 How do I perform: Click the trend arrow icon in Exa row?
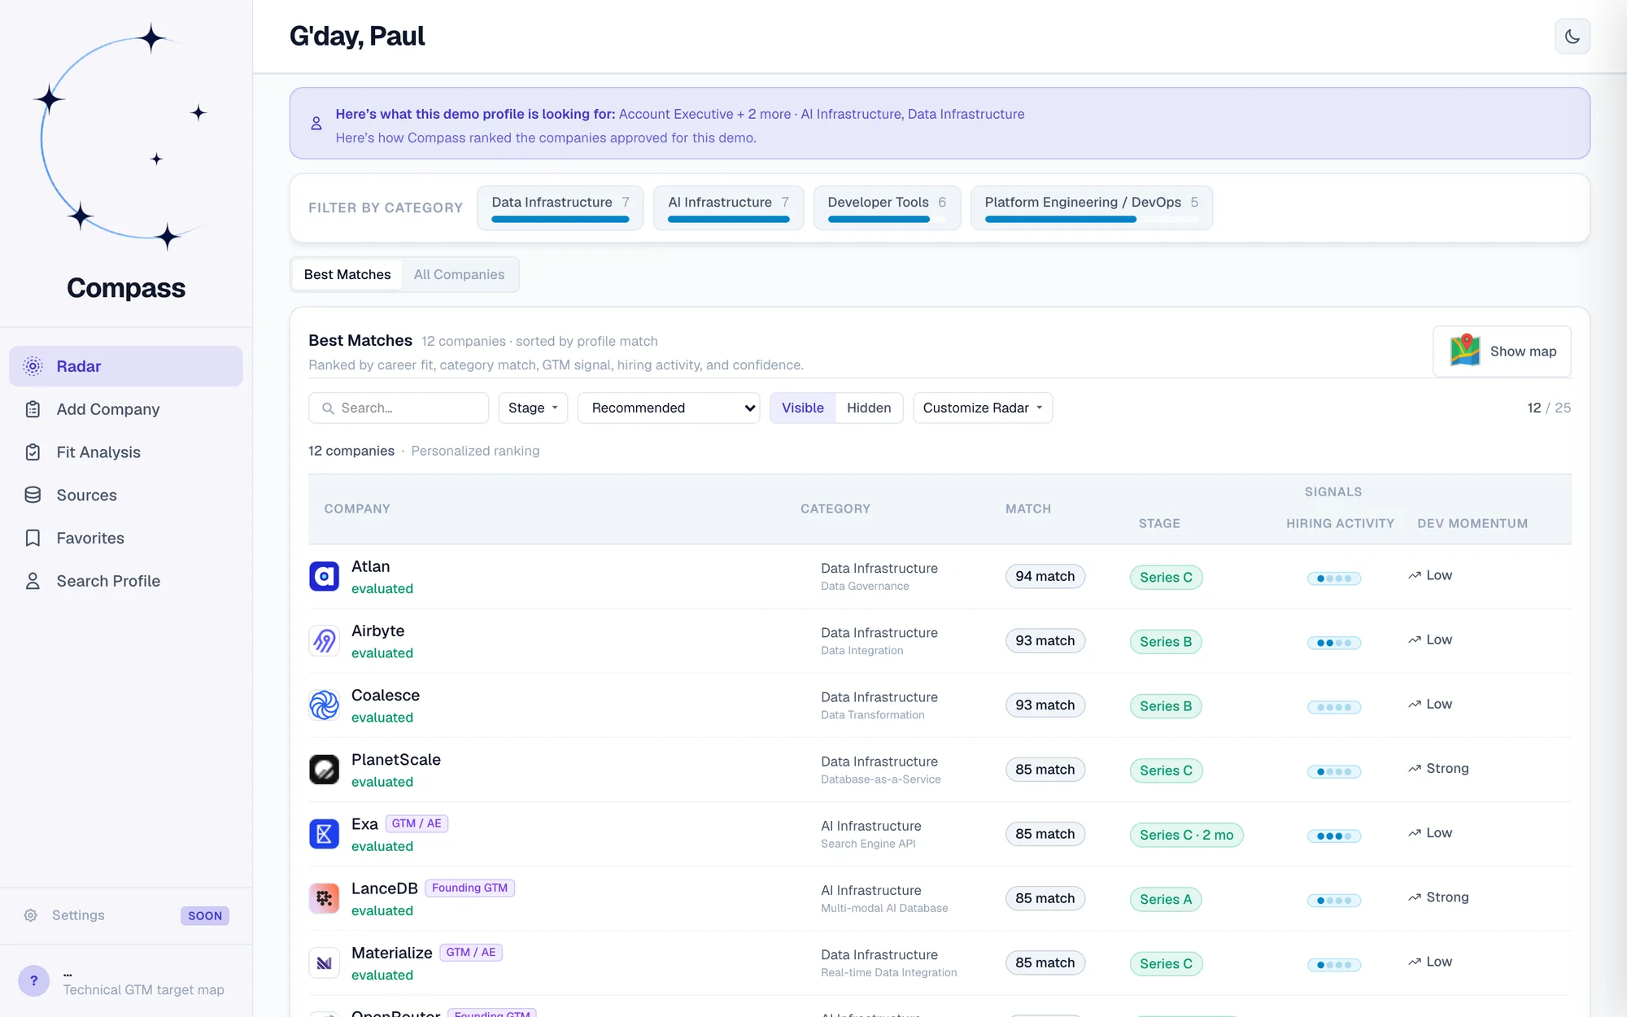1415,833
